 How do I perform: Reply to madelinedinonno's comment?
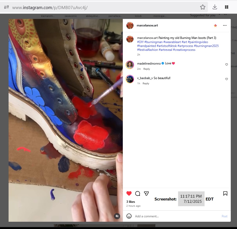[x=147, y=69]
